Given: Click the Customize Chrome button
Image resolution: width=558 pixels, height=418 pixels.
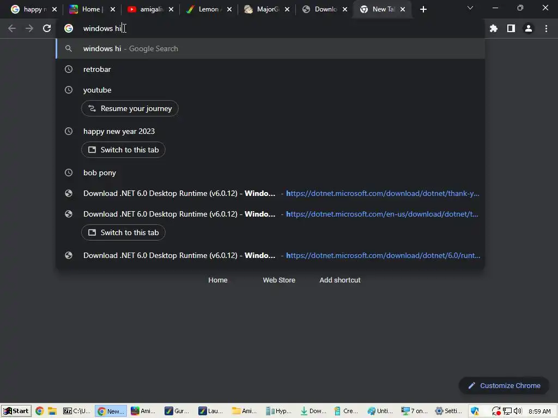Looking at the screenshot, I should pyautogui.click(x=504, y=386).
